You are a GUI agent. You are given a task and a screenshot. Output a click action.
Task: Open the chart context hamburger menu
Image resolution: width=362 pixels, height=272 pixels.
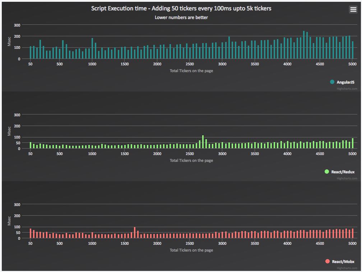[x=353, y=9]
